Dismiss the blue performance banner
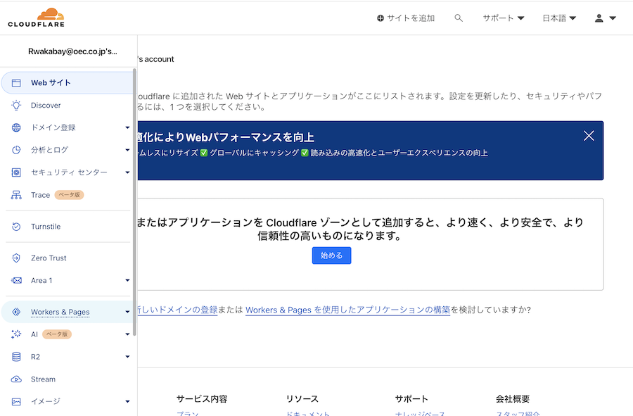Image resolution: width=633 pixels, height=416 pixels. pyautogui.click(x=589, y=135)
